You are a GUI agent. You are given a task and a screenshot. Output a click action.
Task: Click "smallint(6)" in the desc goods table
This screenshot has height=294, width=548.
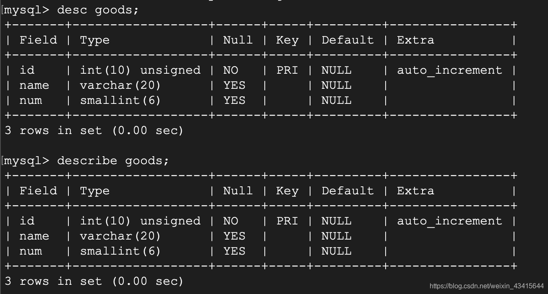(x=120, y=100)
